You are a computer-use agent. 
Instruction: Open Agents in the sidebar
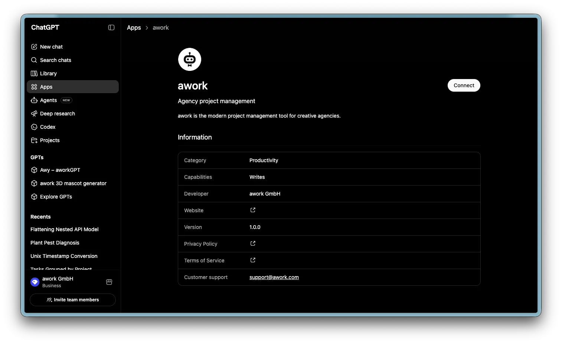tap(73, 100)
